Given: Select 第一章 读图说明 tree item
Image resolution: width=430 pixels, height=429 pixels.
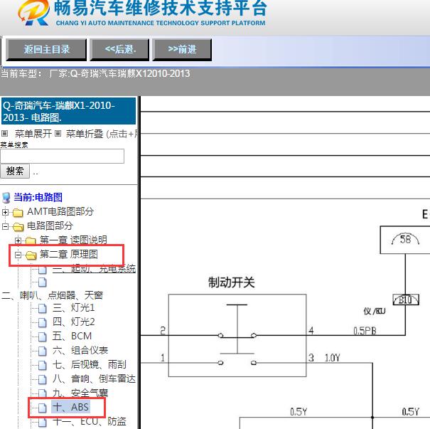Looking at the screenshot, I should click(x=73, y=240).
